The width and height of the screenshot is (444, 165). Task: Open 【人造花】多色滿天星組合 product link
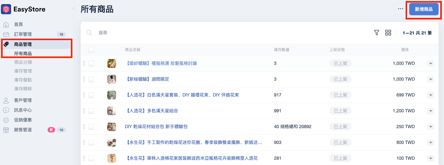[152, 111]
